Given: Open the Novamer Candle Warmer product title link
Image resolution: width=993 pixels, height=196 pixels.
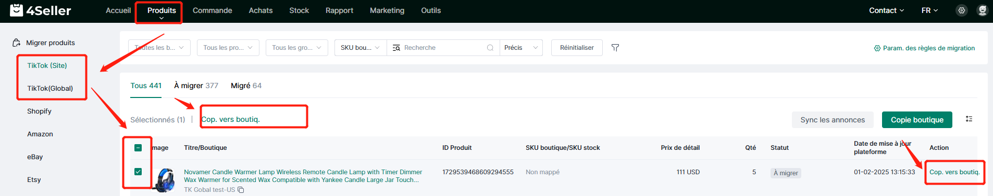Looking at the screenshot, I should coord(303,176).
